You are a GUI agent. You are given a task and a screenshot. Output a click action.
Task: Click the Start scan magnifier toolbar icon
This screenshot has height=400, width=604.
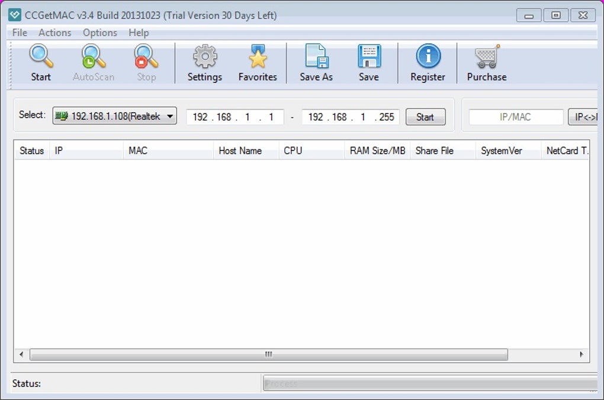coord(41,56)
